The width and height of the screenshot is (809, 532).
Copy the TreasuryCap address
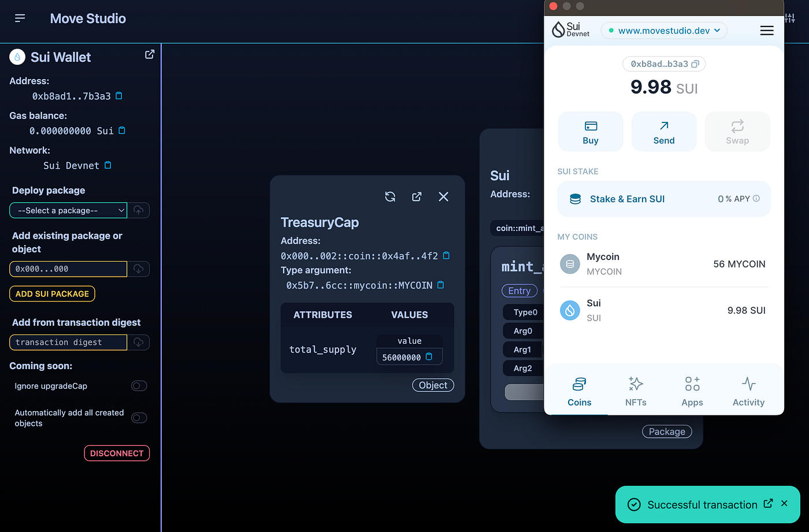click(x=446, y=255)
